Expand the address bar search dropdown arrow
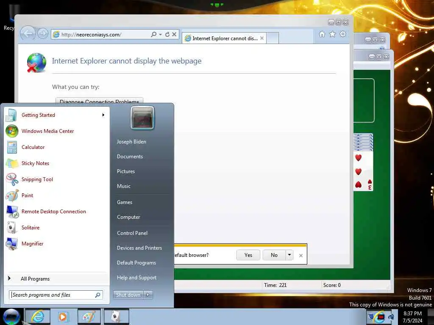The image size is (434, 325). pyautogui.click(x=160, y=35)
